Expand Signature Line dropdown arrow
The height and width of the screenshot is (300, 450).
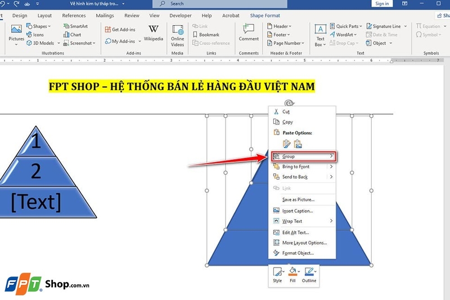(405, 26)
